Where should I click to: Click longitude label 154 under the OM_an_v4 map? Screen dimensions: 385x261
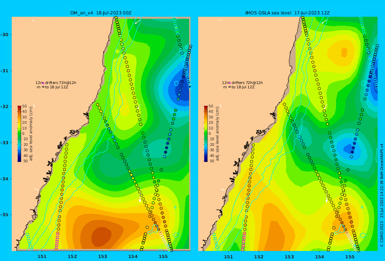[x=133, y=257]
